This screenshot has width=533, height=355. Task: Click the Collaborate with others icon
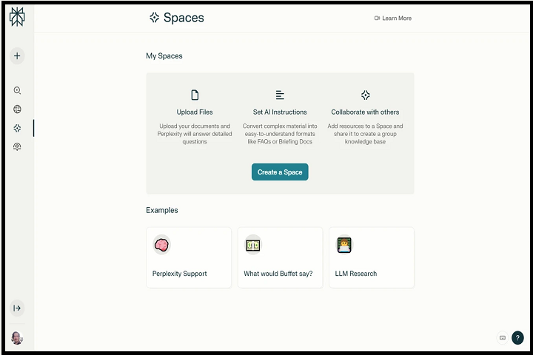[x=365, y=95]
